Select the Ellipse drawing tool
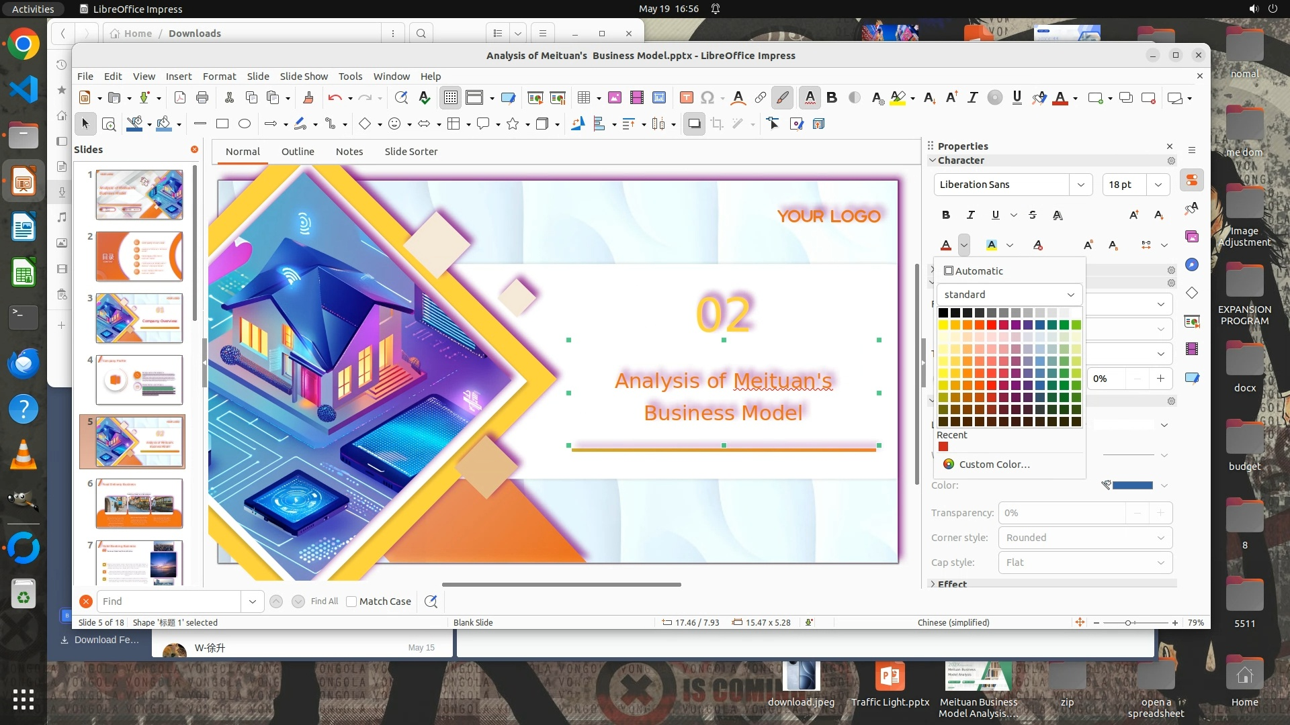Screen dimensions: 1290x725 coord(245,124)
